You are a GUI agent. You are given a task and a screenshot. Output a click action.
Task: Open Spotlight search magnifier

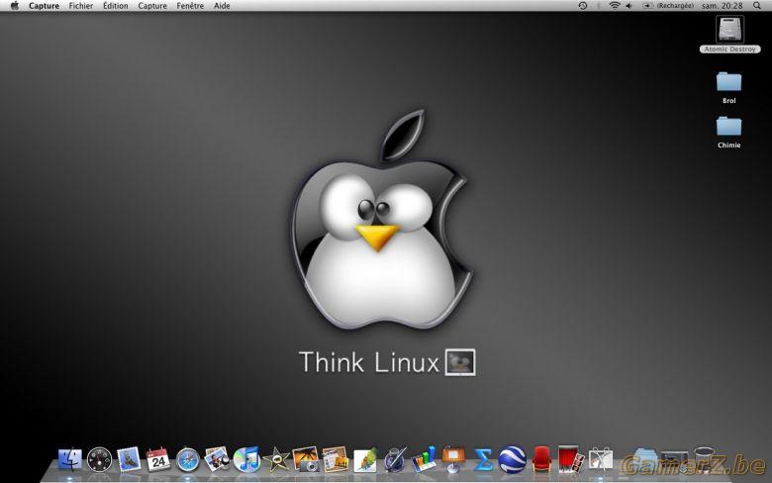757,6
